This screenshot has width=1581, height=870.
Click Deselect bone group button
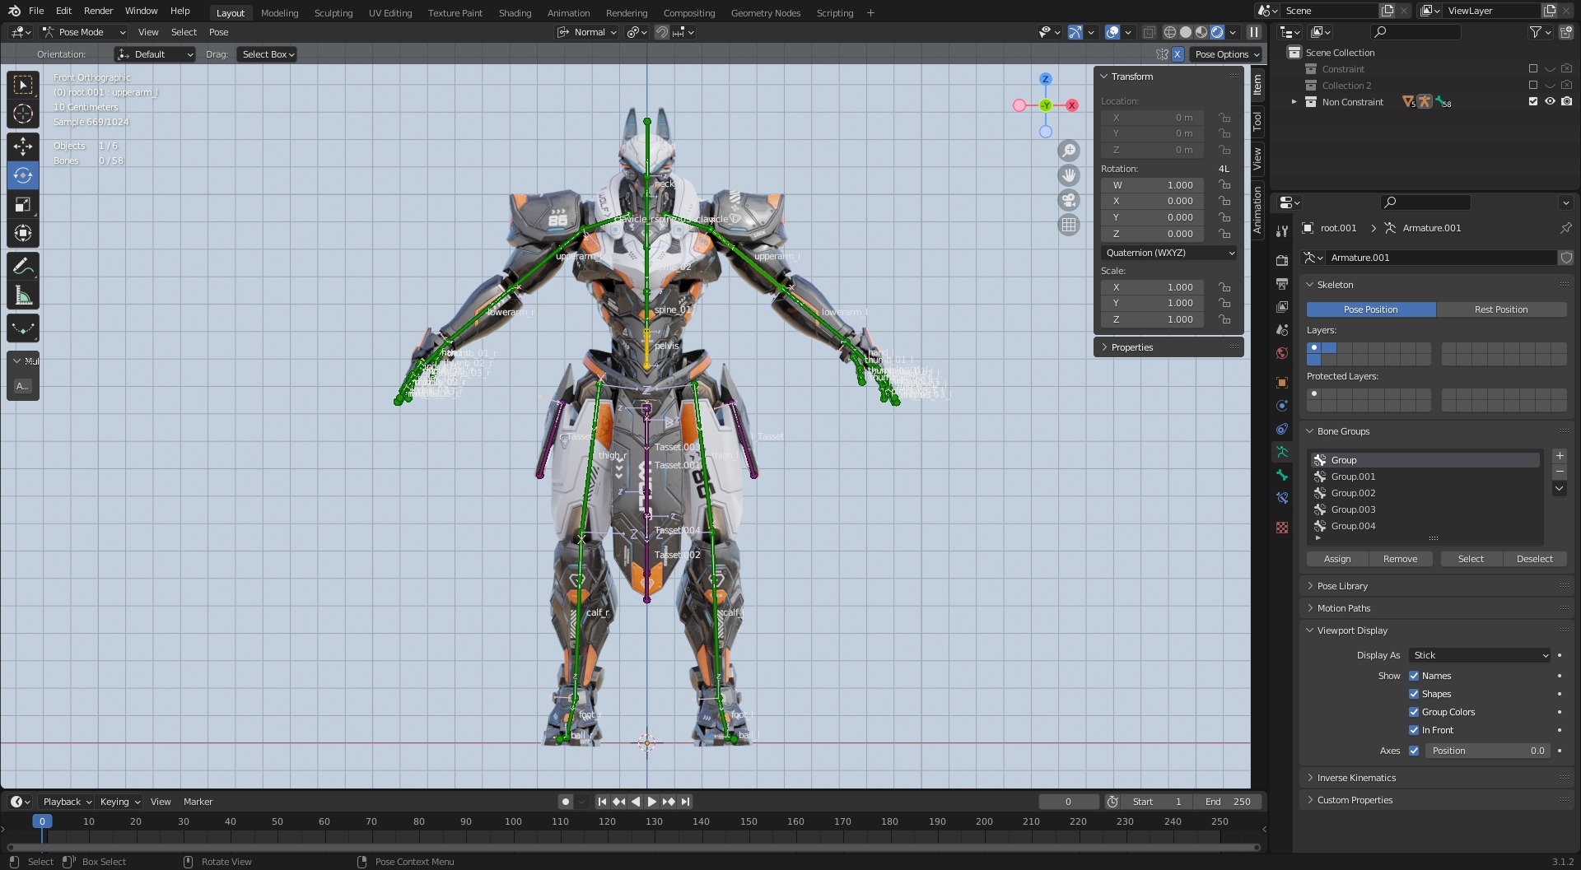1534,559
